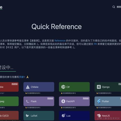Follow the blue PR link
The height and width of the screenshot is (121, 121).
(x=95, y=44)
